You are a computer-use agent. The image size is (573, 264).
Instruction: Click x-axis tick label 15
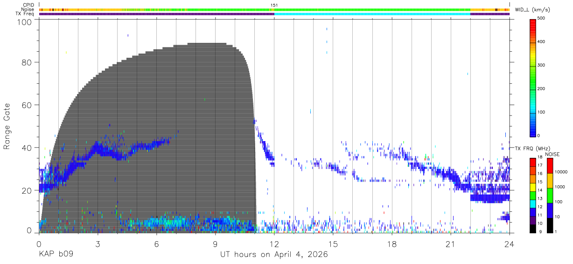point(333,244)
